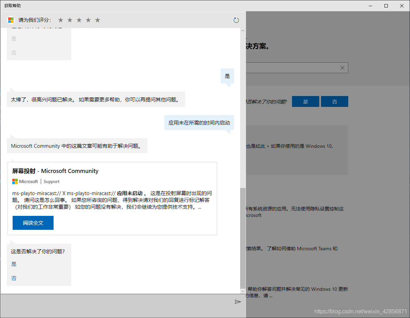The width and height of the screenshot is (410, 318).
Task: Click the chat scrollbar up arrow
Action: 243,30
